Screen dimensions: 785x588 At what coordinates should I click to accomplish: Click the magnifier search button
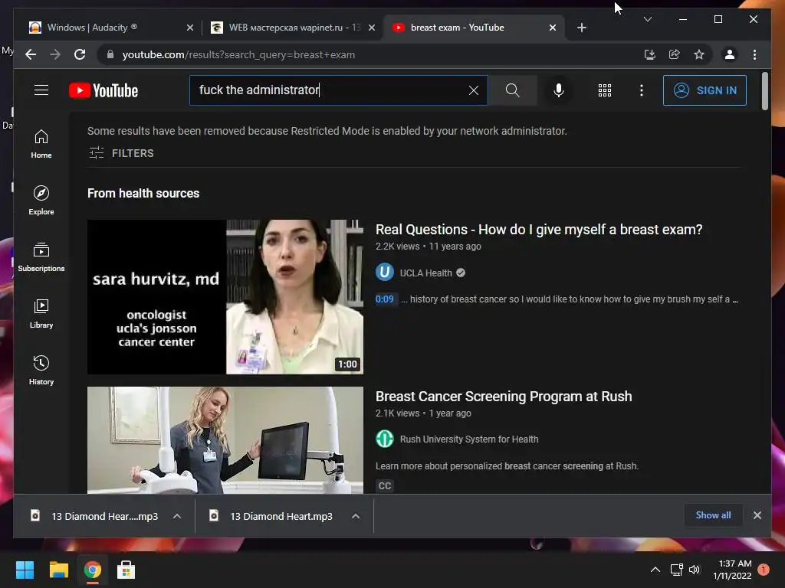[x=512, y=90]
